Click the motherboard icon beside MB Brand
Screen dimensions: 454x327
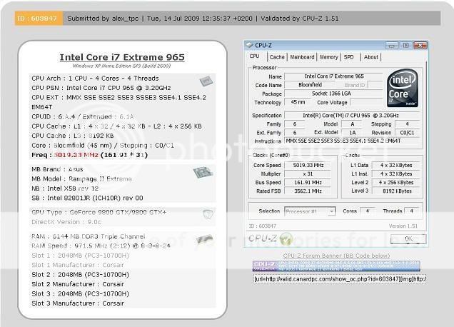pyautogui.click(x=203, y=173)
